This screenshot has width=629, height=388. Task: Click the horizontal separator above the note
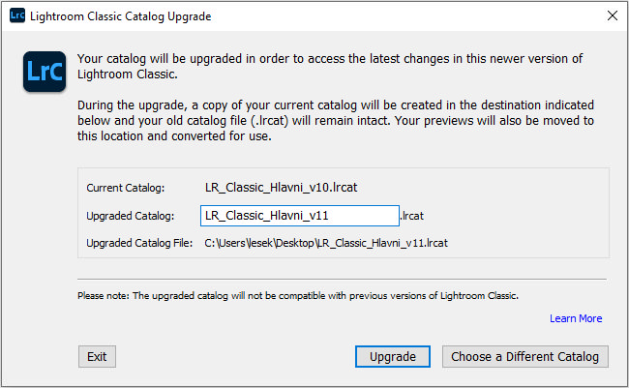pyautogui.click(x=342, y=279)
